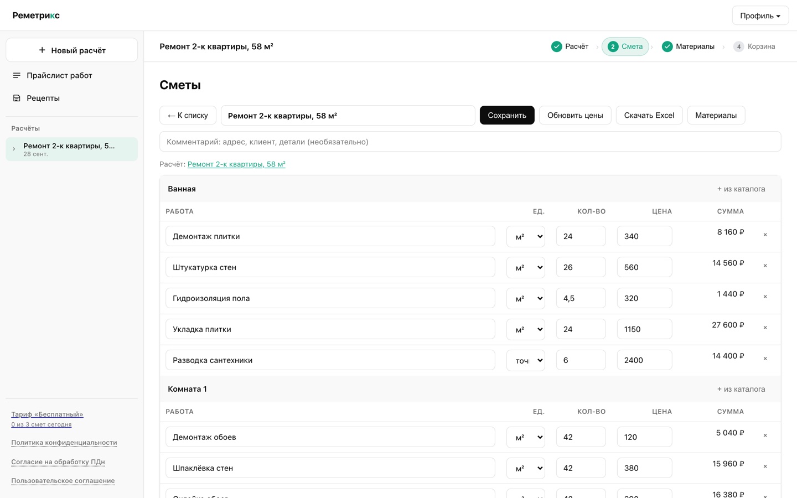This screenshot has height=498, width=797.
Task: Open unit dropdown for Демонтаж плитки
Action: coord(526,236)
